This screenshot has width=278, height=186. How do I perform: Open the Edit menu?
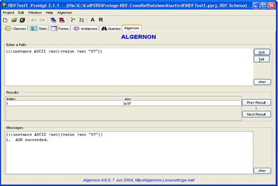tap(21, 12)
